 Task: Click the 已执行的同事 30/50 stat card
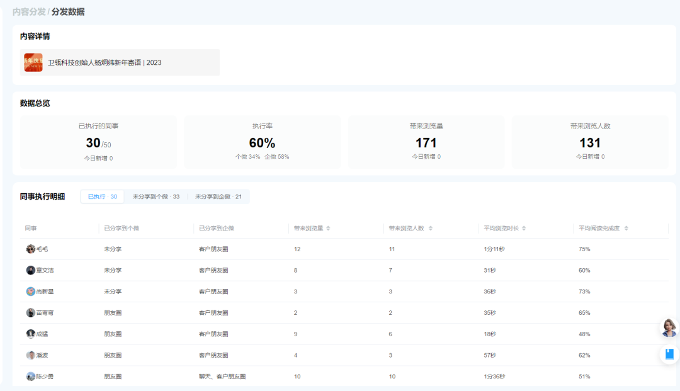98,142
